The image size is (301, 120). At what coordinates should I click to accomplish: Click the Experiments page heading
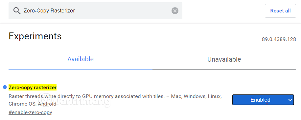[x=35, y=36]
